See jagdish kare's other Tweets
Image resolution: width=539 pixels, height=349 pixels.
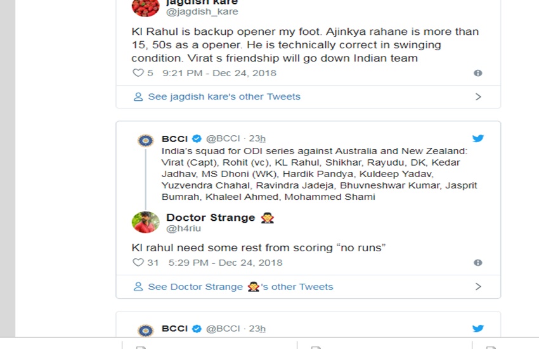224,97
